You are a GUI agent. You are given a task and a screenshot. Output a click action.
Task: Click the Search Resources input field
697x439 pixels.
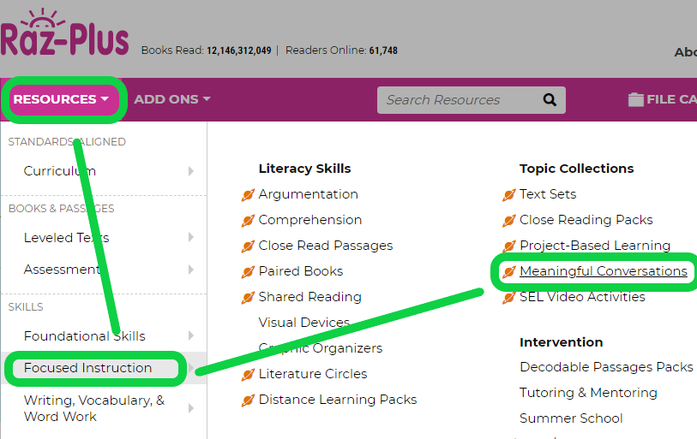point(459,100)
